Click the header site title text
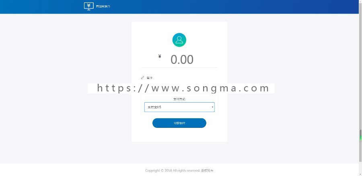The height and width of the screenshot is (176, 362). (103, 6)
